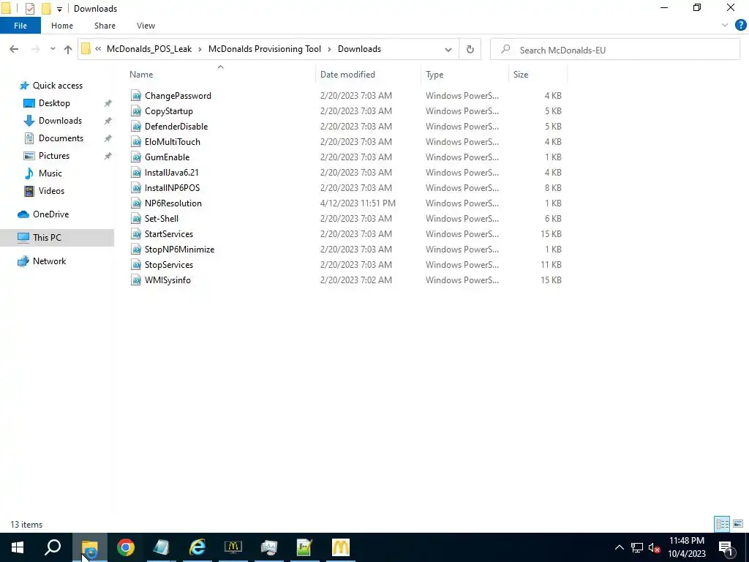Open recent locations dropdown arrow
Image resolution: width=749 pixels, height=562 pixels.
(53, 49)
